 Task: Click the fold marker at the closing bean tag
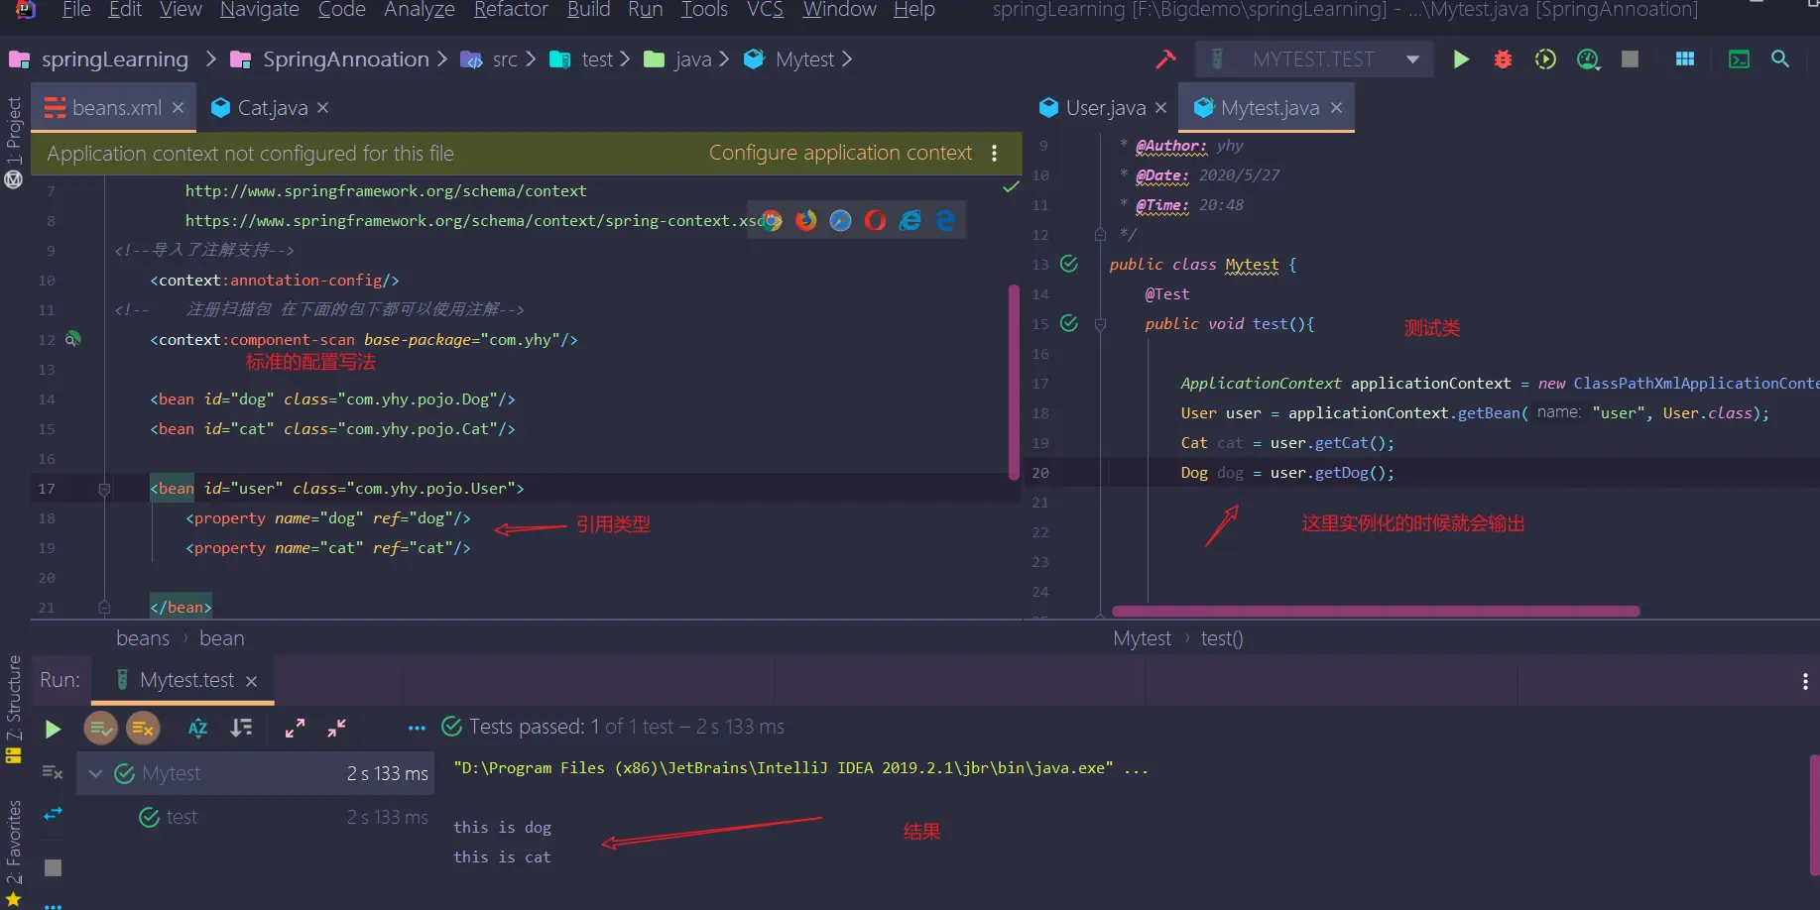pos(104,607)
